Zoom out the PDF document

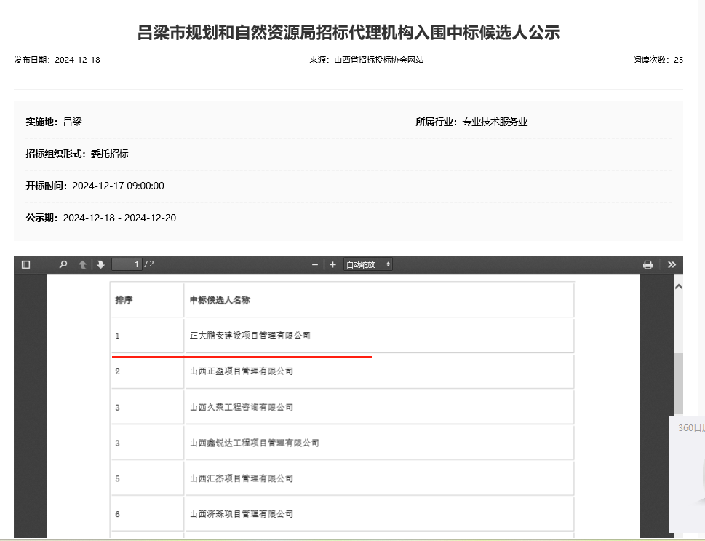click(x=315, y=264)
